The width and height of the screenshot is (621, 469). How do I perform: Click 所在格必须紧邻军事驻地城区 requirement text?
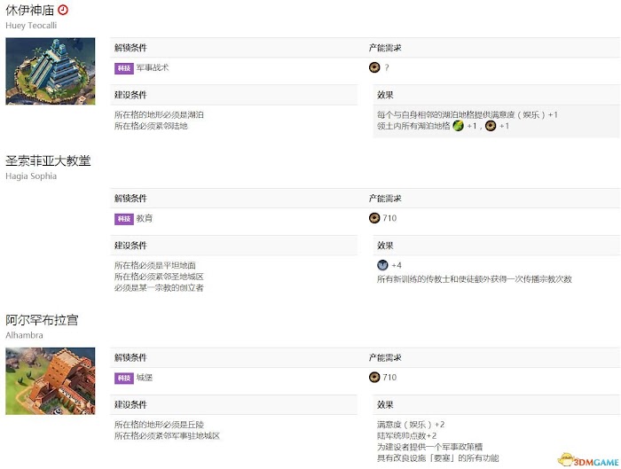(167, 436)
